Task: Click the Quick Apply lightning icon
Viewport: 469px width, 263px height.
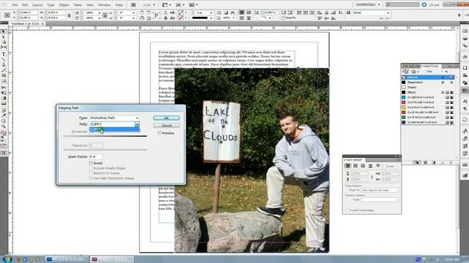Action: (x=459, y=15)
